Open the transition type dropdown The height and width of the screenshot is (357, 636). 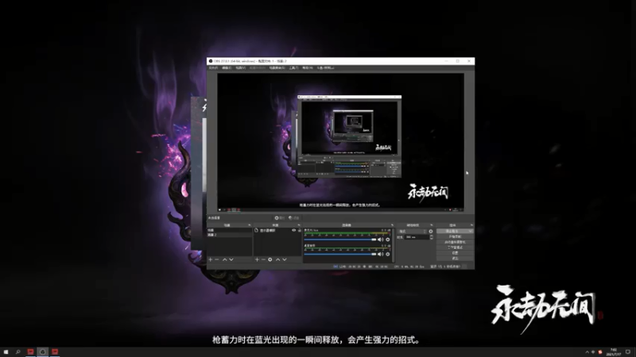tap(413, 231)
